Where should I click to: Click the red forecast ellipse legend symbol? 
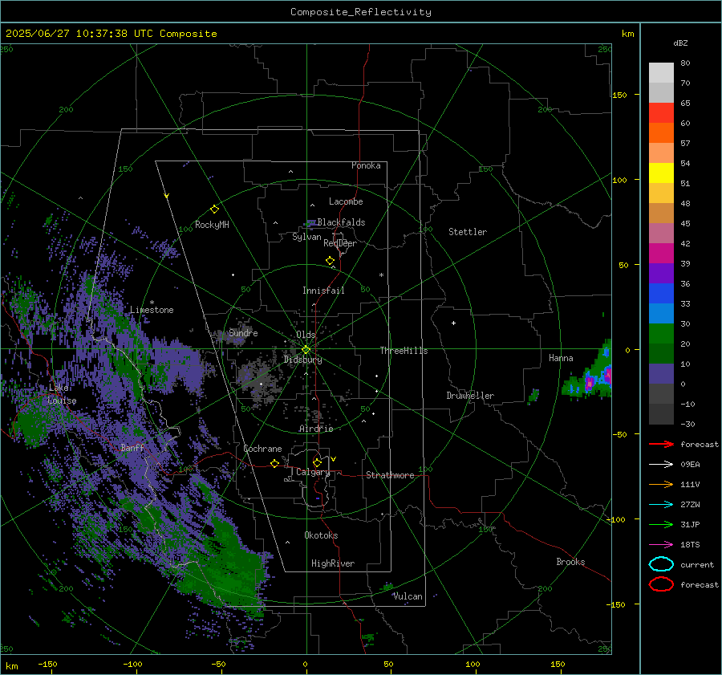(661, 584)
